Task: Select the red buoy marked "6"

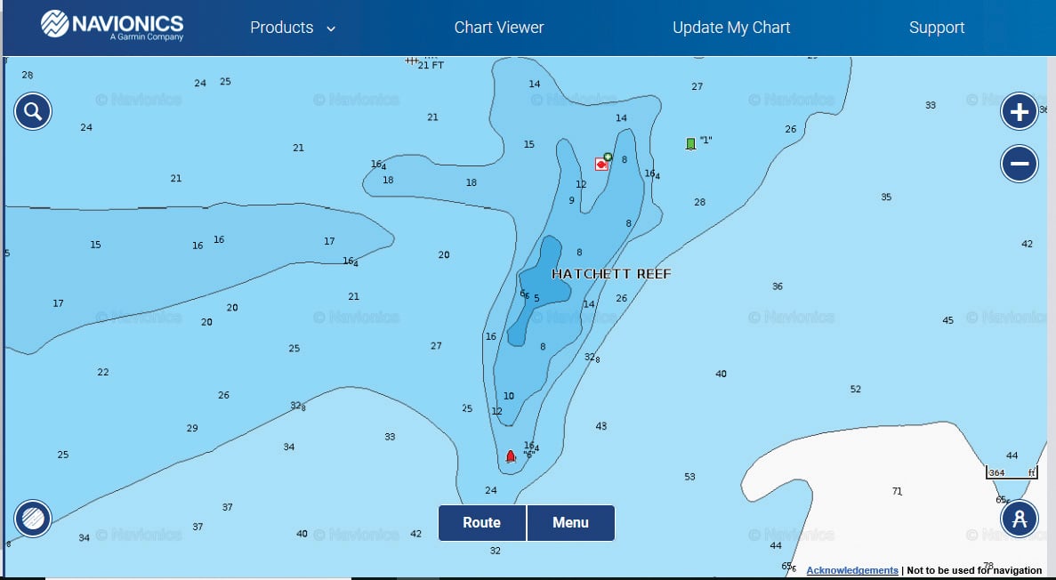Action: tap(511, 456)
